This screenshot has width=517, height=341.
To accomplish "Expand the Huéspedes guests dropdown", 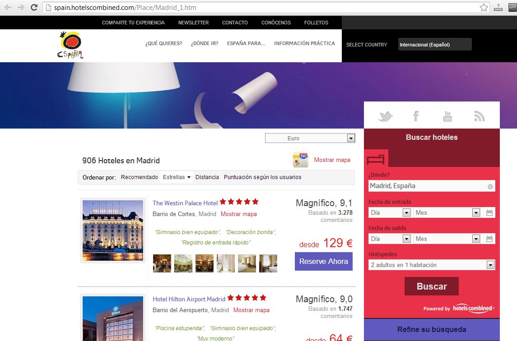I will coord(432,265).
